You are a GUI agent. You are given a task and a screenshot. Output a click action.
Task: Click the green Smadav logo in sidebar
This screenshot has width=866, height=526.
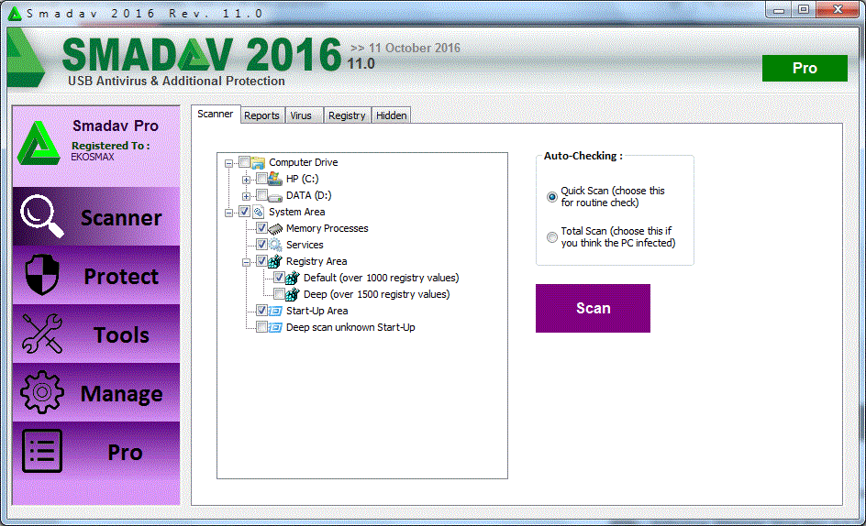click(x=39, y=143)
